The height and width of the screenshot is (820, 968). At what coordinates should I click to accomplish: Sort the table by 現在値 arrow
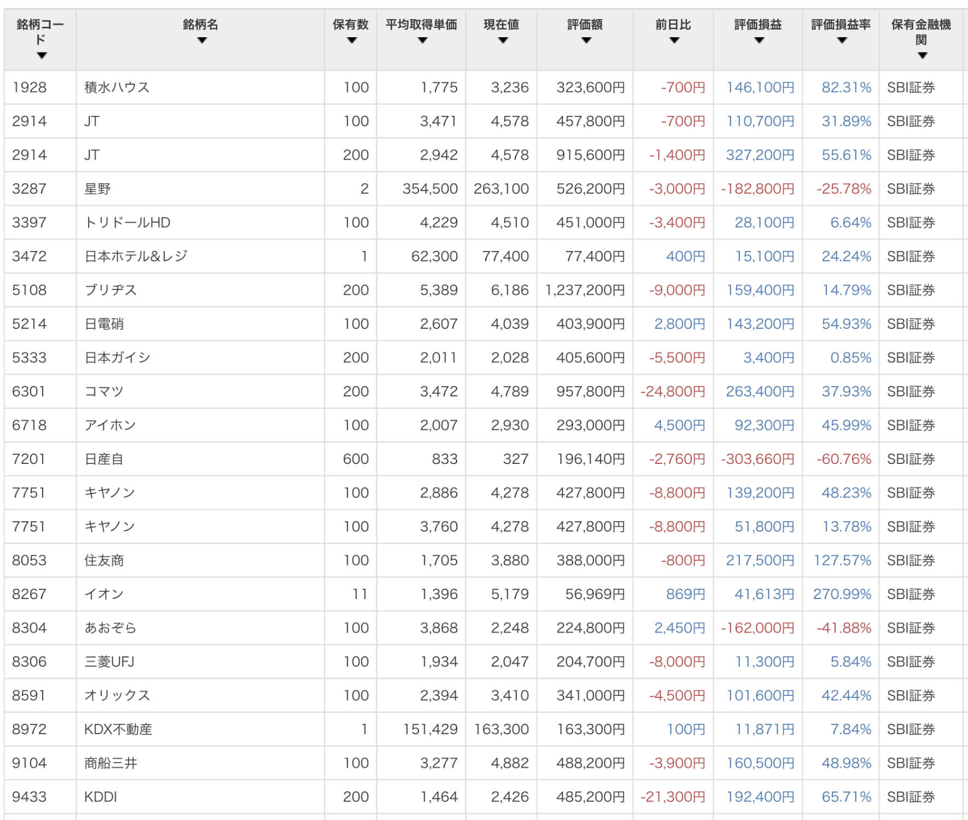[503, 40]
